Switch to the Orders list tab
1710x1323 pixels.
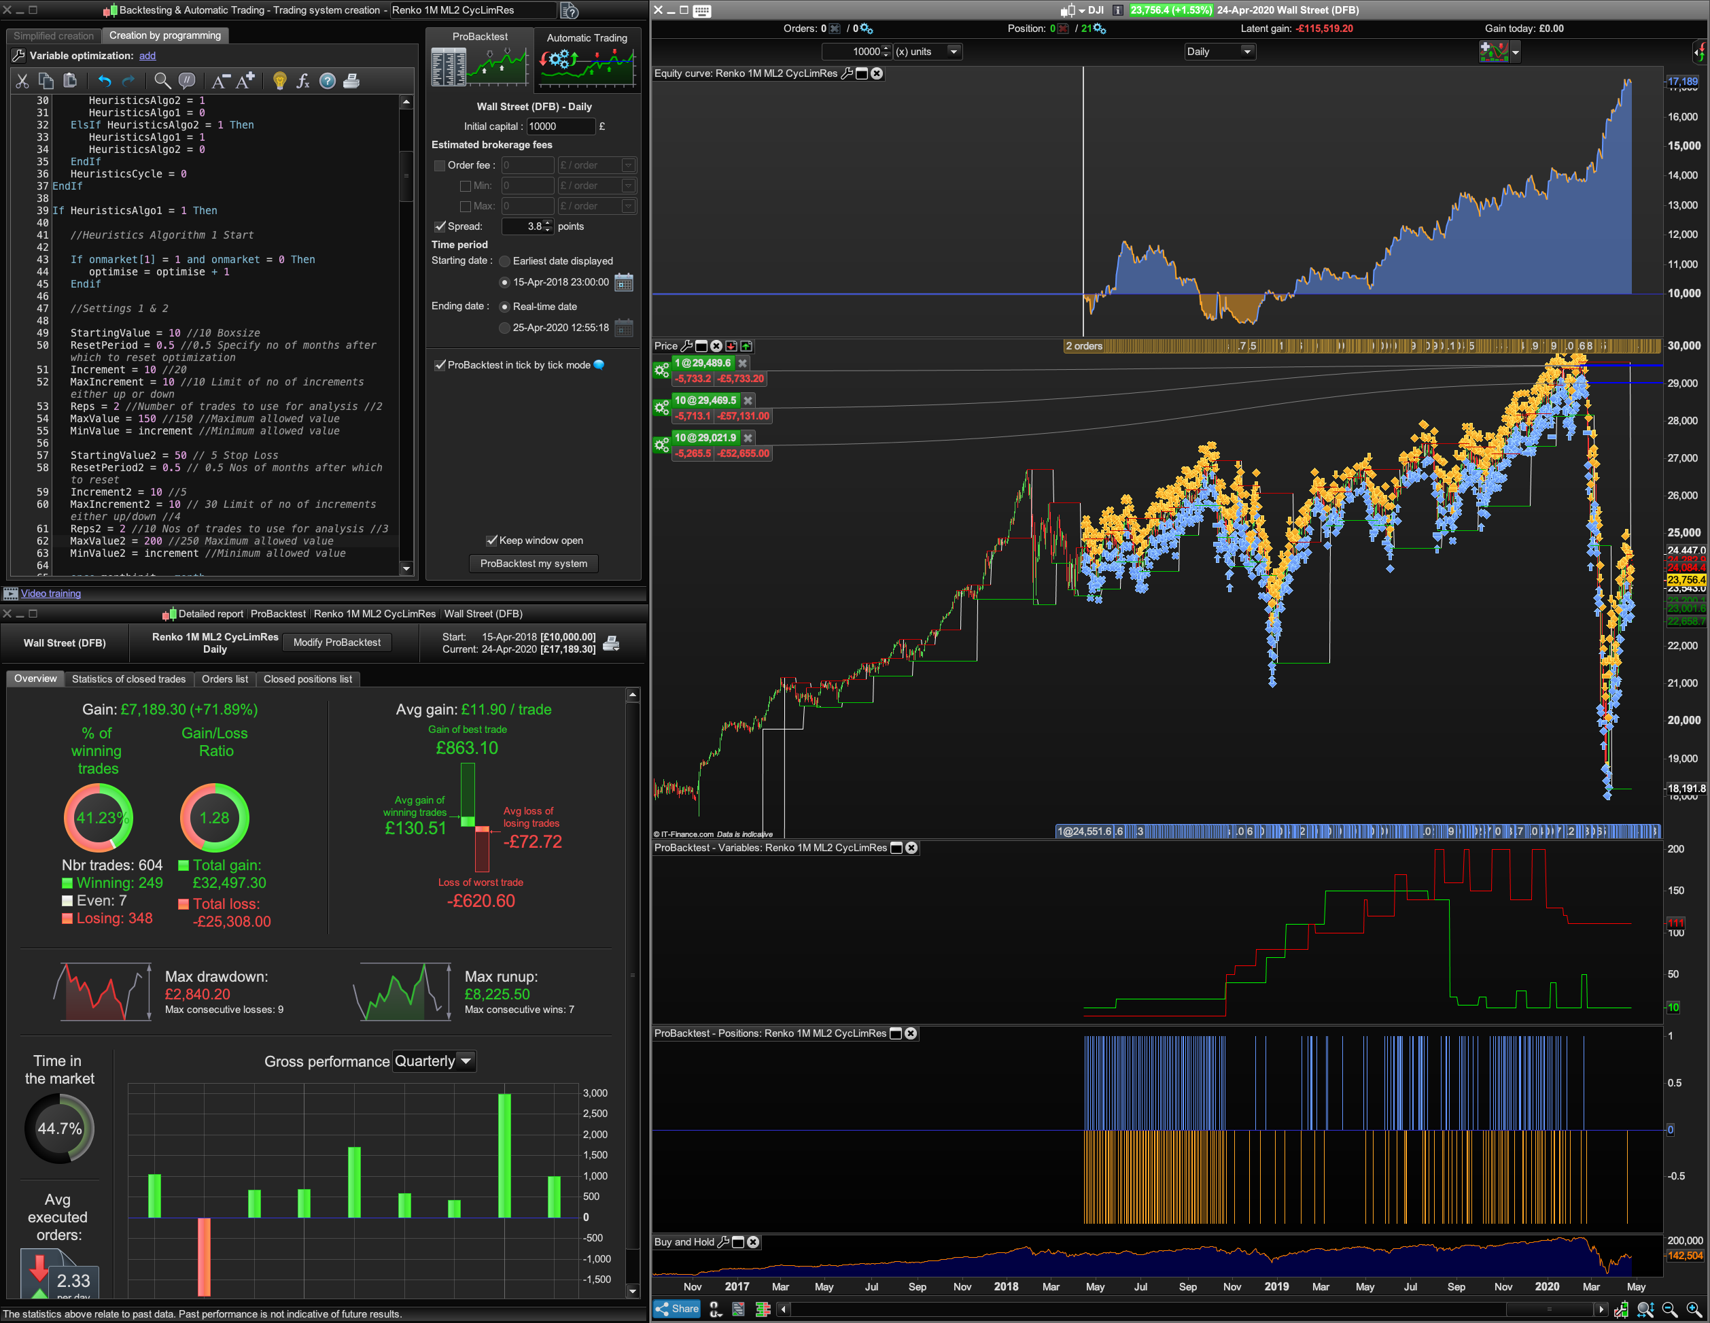coord(225,679)
